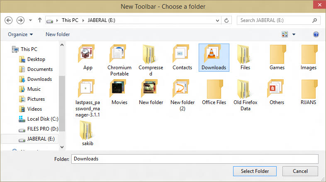Select the Compressed folder icon
This screenshot has height=182, width=326.
coord(149,54)
